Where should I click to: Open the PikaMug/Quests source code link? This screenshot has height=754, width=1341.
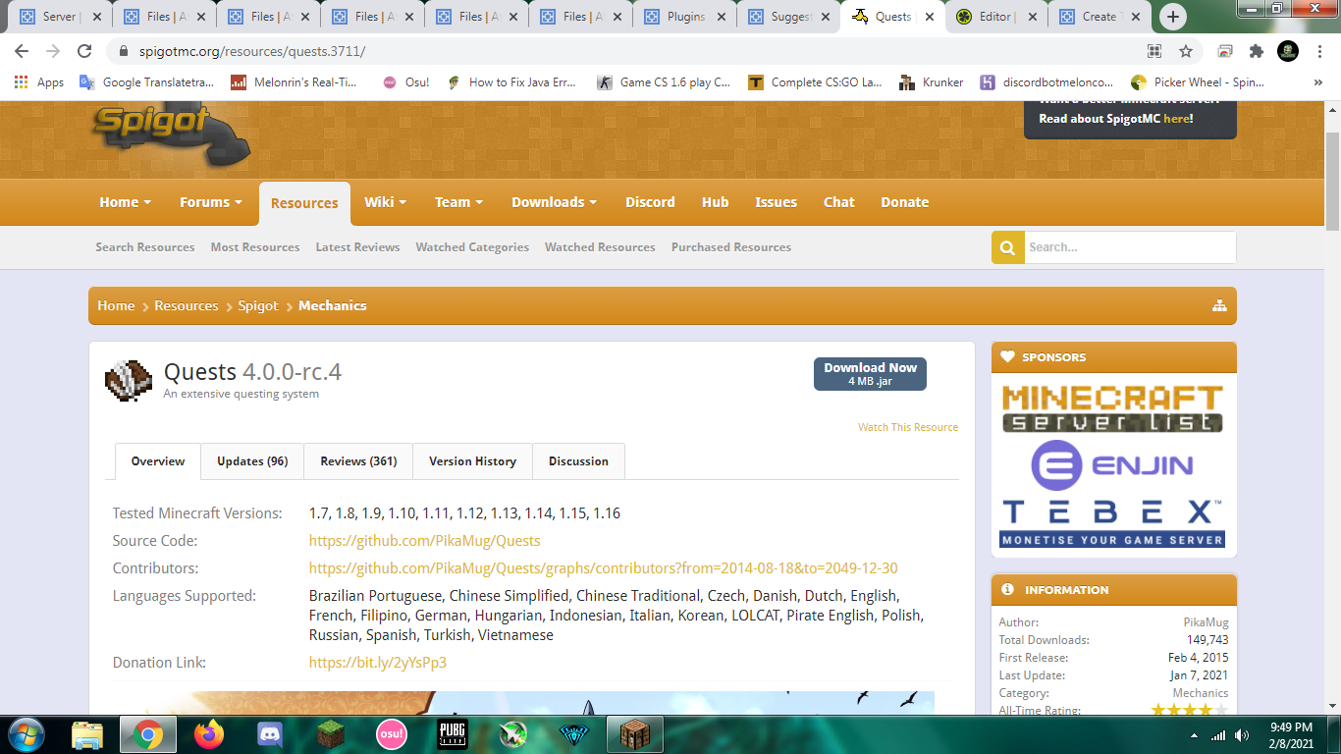click(424, 541)
